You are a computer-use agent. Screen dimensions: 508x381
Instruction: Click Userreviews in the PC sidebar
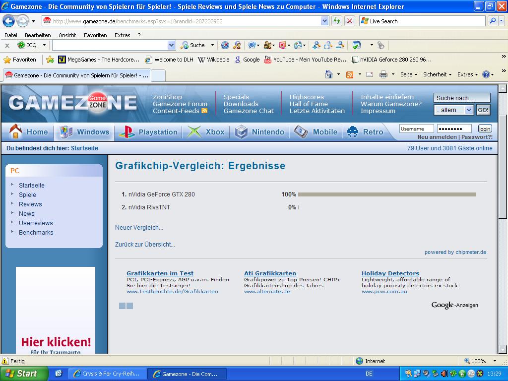pyautogui.click(x=36, y=223)
